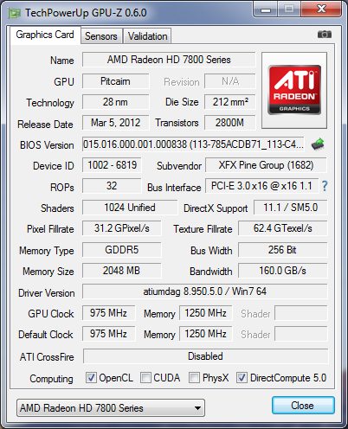
Task: Switch to the Sensors tab
Action: click(101, 36)
